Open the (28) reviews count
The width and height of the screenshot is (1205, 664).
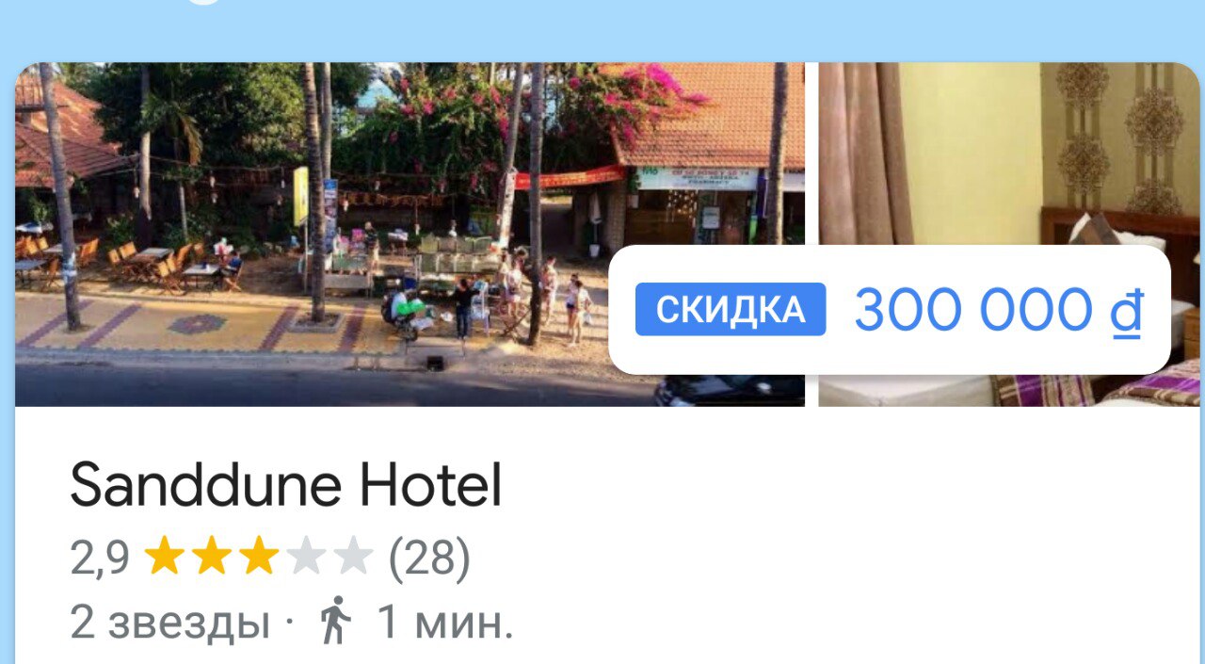pyautogui.click(x=429, y=559)
